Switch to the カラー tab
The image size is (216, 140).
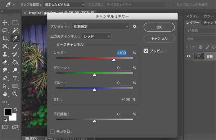[x=208, y=16]
